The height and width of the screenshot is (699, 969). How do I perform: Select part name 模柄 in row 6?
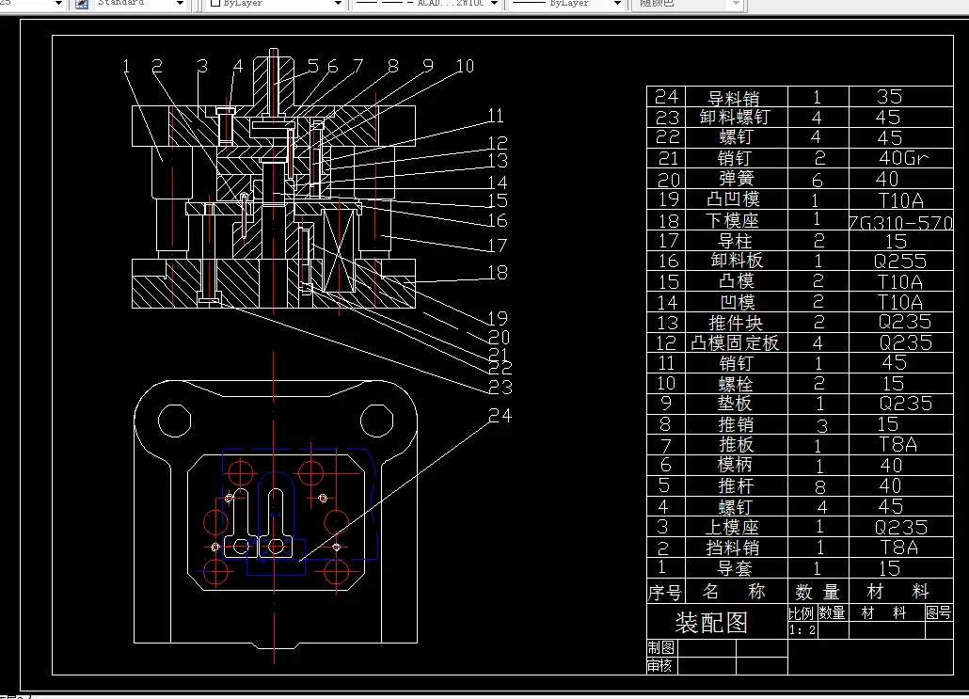pyautogui.click(x=735, y=465)
